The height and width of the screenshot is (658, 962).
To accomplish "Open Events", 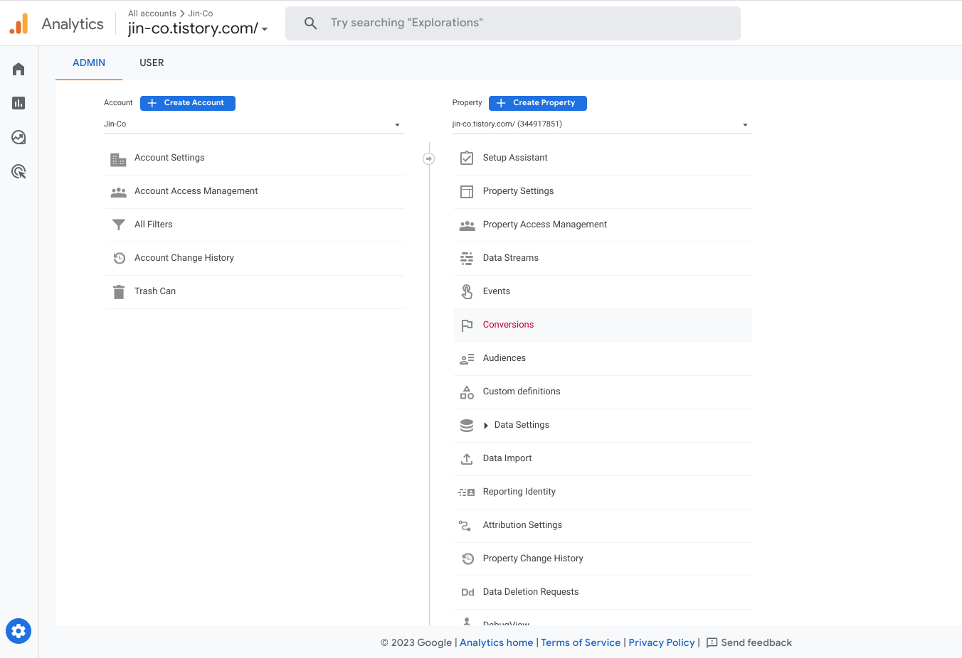I will tap(603, 291).
